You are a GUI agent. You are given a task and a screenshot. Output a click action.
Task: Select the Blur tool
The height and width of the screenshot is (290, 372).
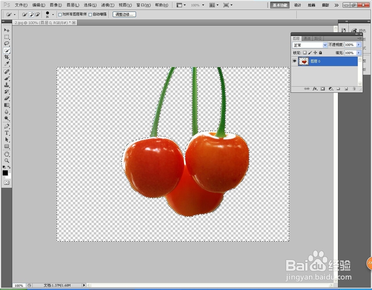coord(7,112)
